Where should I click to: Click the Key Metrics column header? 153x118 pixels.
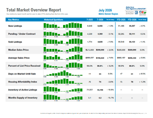[14, 20]
